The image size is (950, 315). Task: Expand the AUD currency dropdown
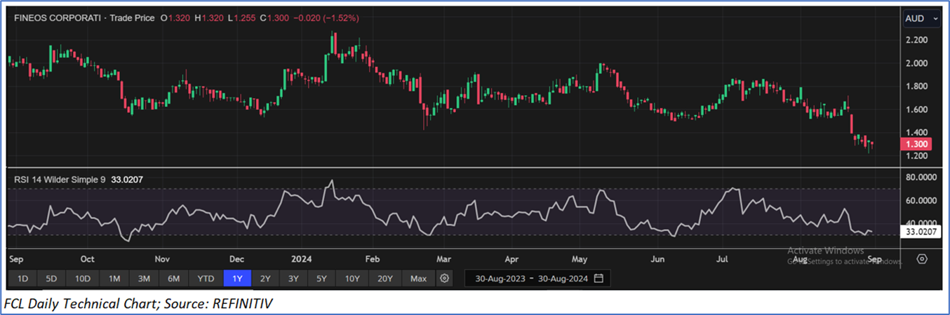[922, 18]
